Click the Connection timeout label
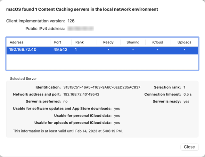The image size is (205, 157). pyautogui.click(x=162, y=94)
